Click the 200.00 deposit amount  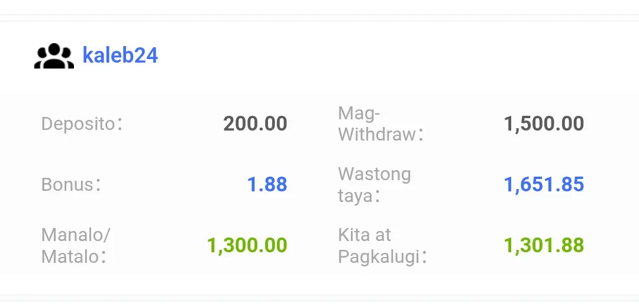point(255,123)
